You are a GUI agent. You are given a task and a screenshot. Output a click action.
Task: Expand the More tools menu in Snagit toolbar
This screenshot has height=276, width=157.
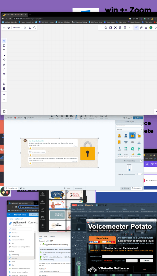(96, 117)
